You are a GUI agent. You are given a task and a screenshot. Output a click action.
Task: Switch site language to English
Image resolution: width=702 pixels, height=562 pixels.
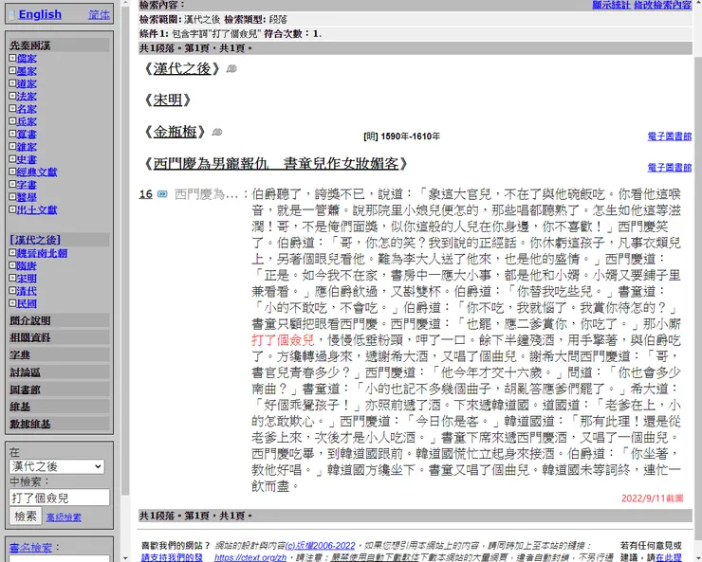(x=40, y=14)
